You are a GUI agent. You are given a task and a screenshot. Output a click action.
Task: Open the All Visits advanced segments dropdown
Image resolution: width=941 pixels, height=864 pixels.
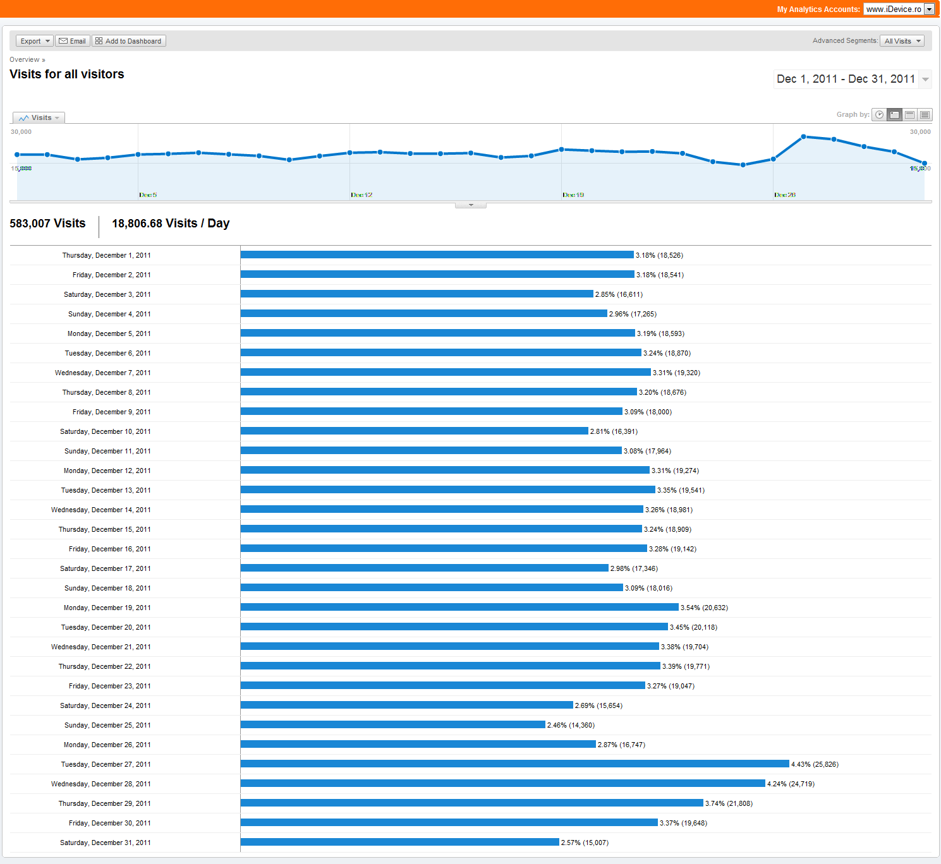pyautogui.click(x=902, y=41)
